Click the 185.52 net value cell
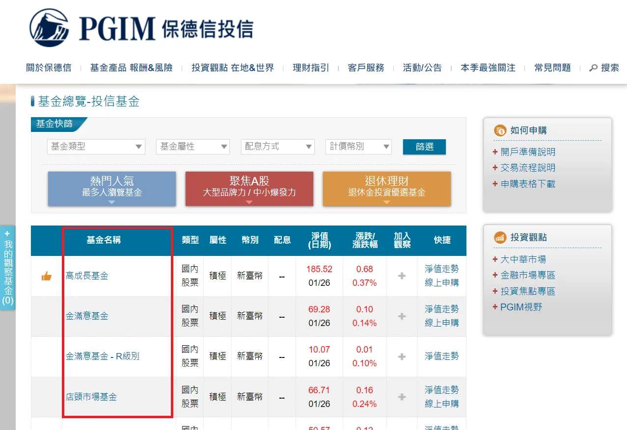This screenshot has height=430, width=627. pyautogui.click(x=319, y=269)
